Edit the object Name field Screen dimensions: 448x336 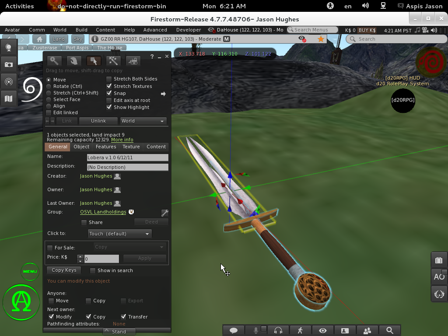point(127,157)
